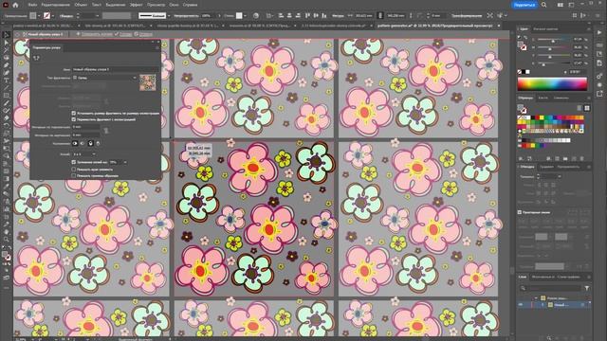Image resolution: width=607 pixels, height=341 pixels.
Task: Select the Rotate tool
Action: (x=7, y=126)
